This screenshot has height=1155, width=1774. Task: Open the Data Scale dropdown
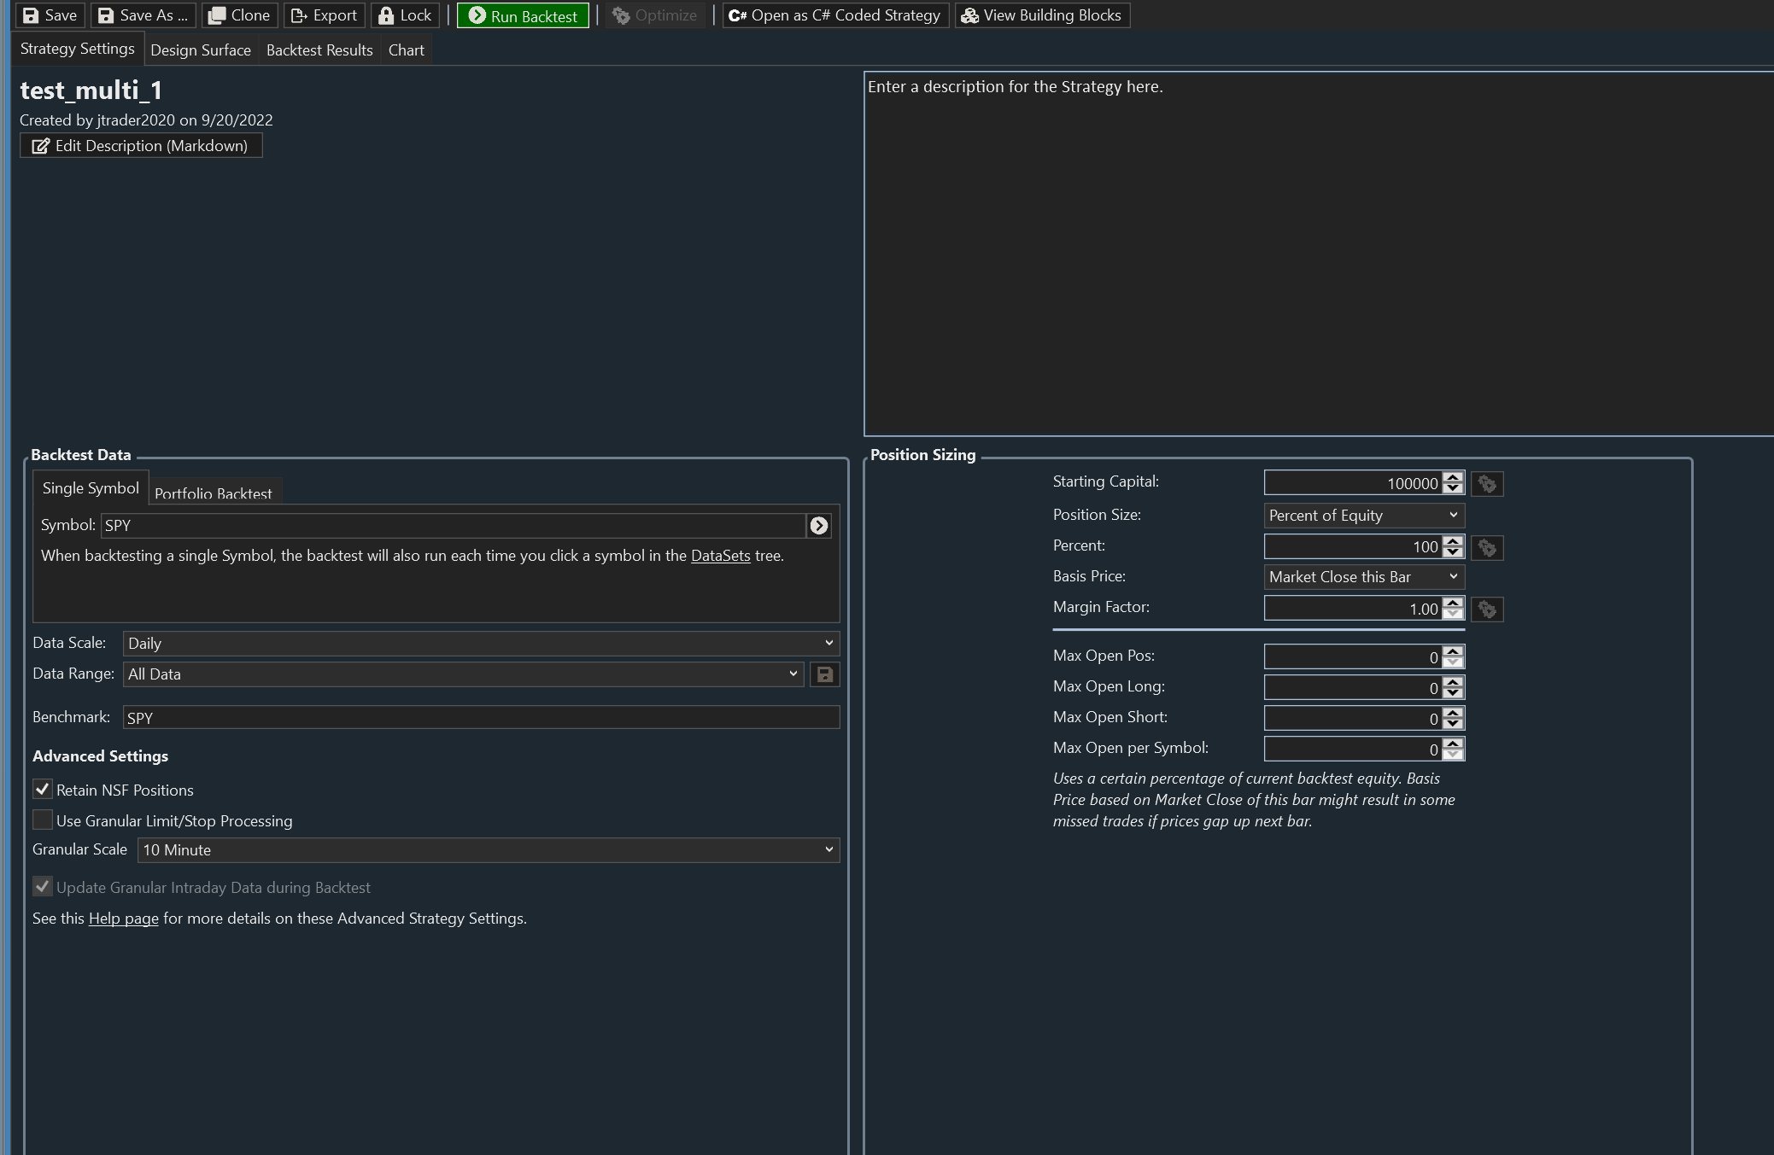(x=481, y=644)
